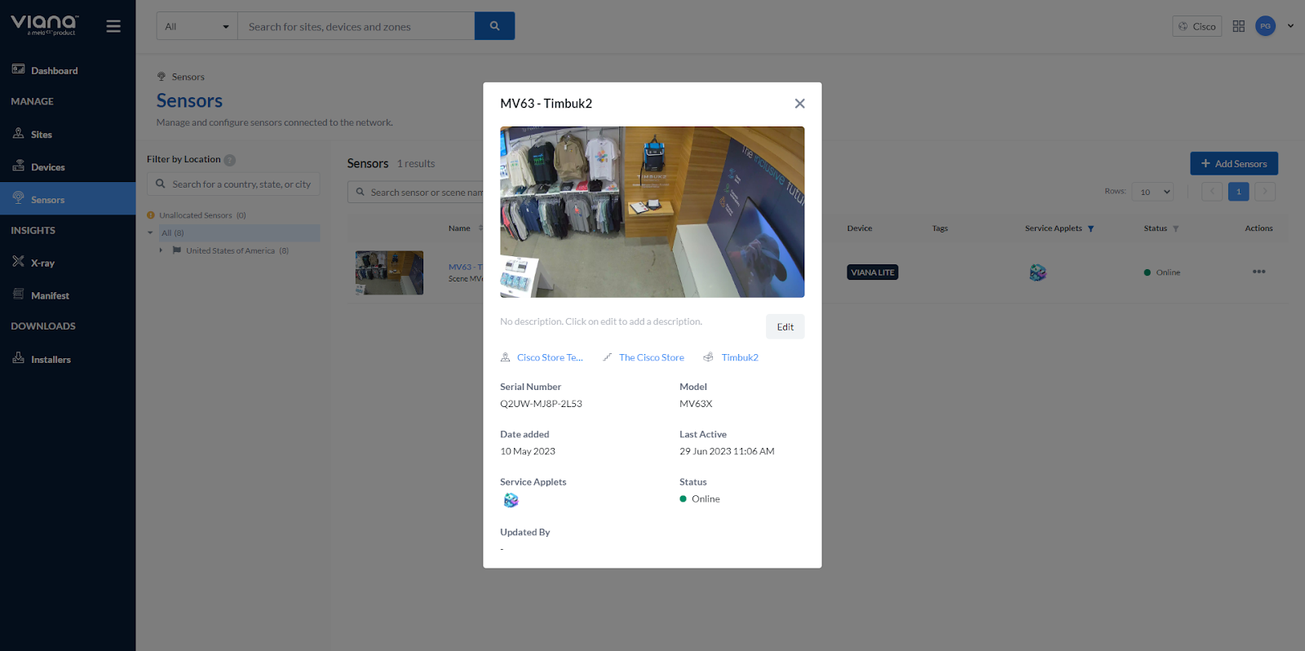Click the Service Applets filter icon
Screen dimensions: 1305x651
tap(1090, 229)
